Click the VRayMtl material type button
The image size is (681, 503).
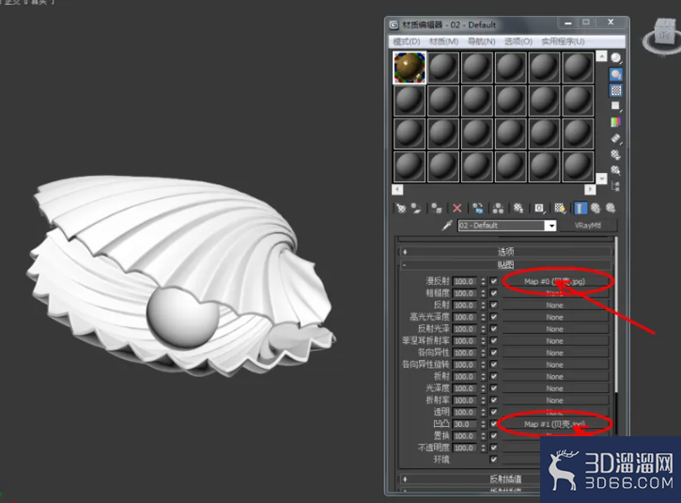(588, 226)
